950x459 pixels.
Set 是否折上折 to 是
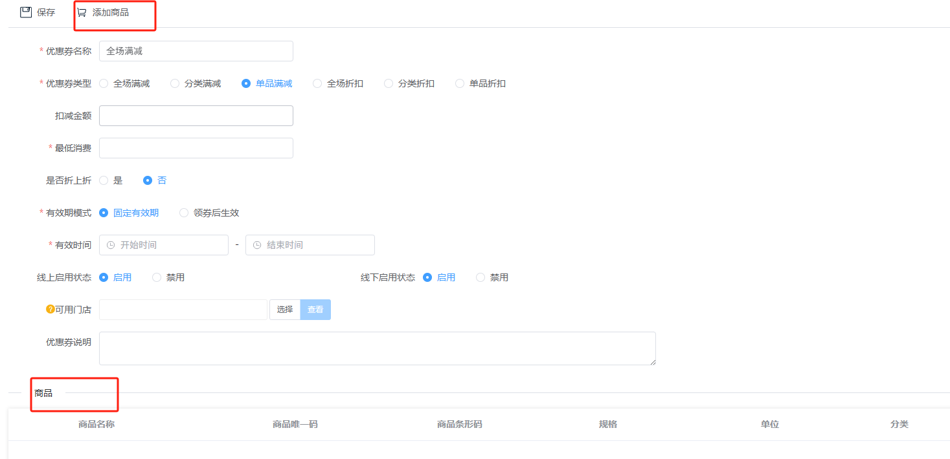click(104, 180)
